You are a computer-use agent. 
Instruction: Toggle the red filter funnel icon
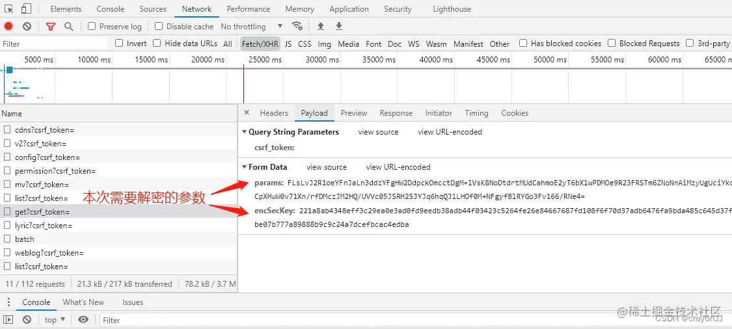click(x=50, y=26)
